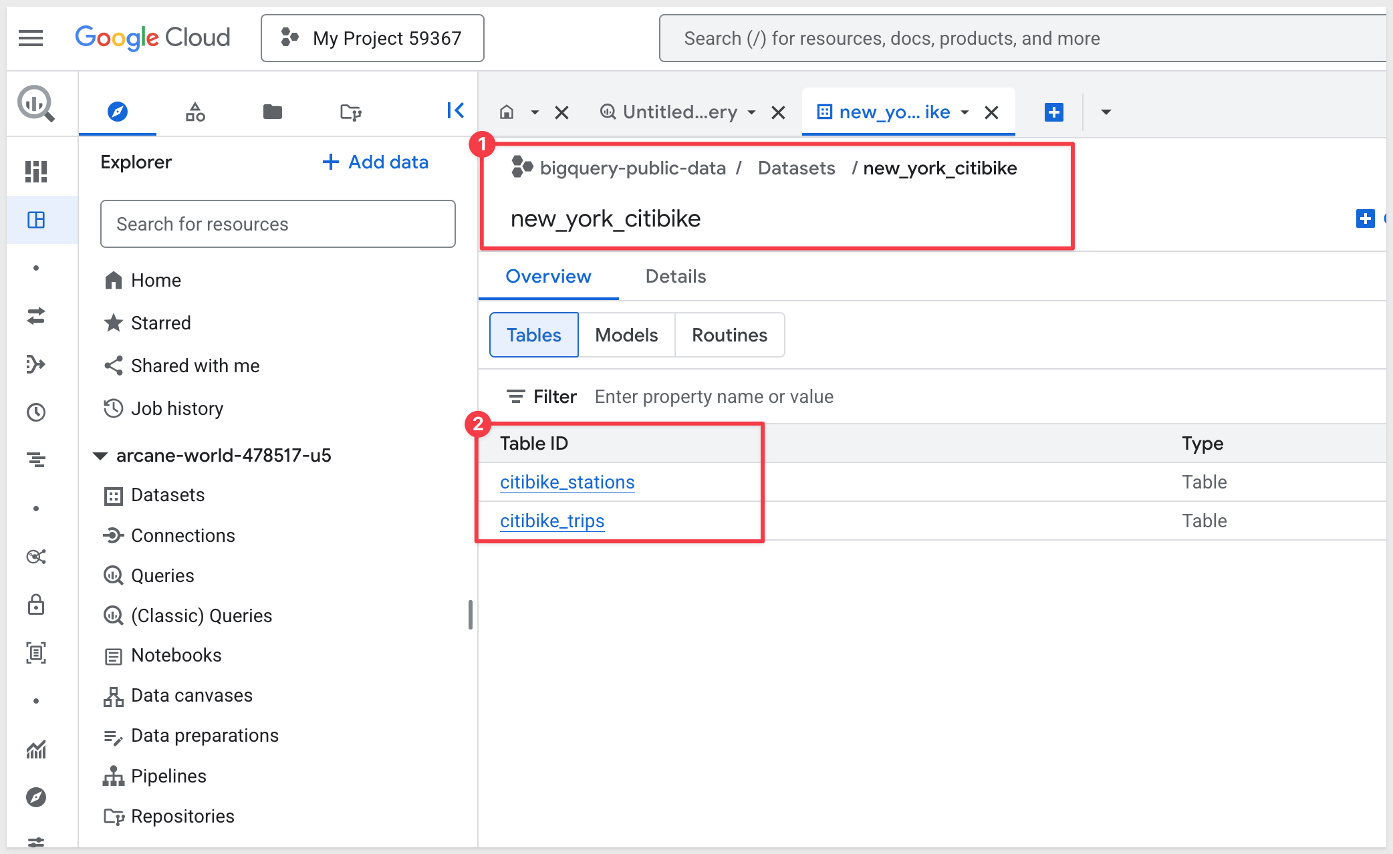Viewport: 1393px width, 854px height.
Task: Open Scheduled queries clock icon in sidebar
Action: click(36, 412)
